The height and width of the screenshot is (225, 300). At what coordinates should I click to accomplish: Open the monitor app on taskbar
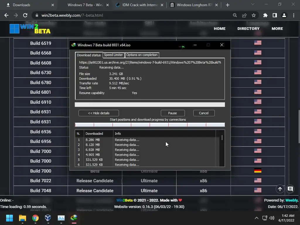pyautogui.click(x=61, y=218)
